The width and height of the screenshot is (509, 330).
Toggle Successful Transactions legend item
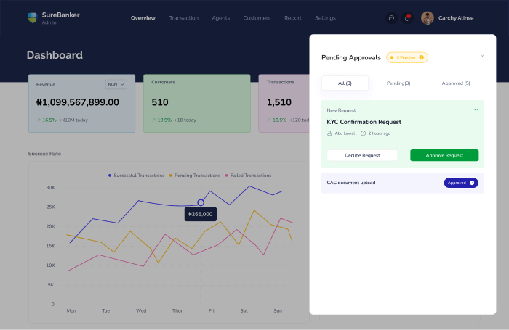tap(137, 176)
